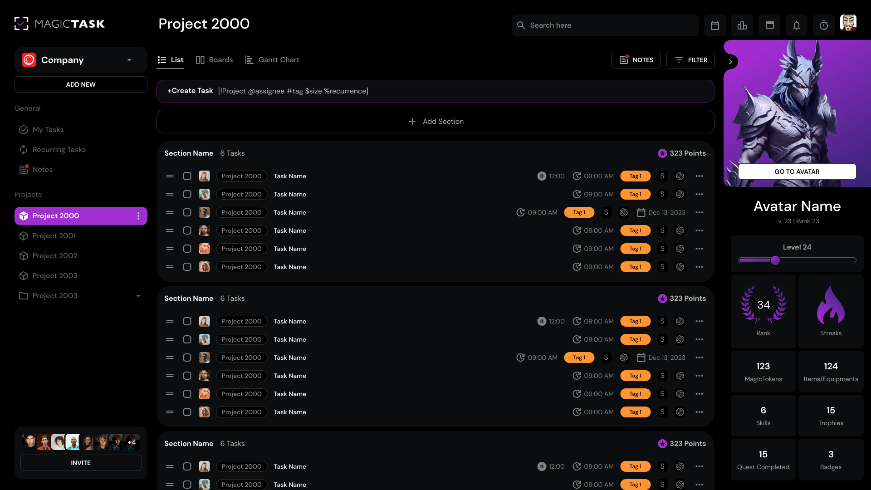This screenshot has width=871, height=490.
Task: Click task creation input field
Action: tap(435, 91)
